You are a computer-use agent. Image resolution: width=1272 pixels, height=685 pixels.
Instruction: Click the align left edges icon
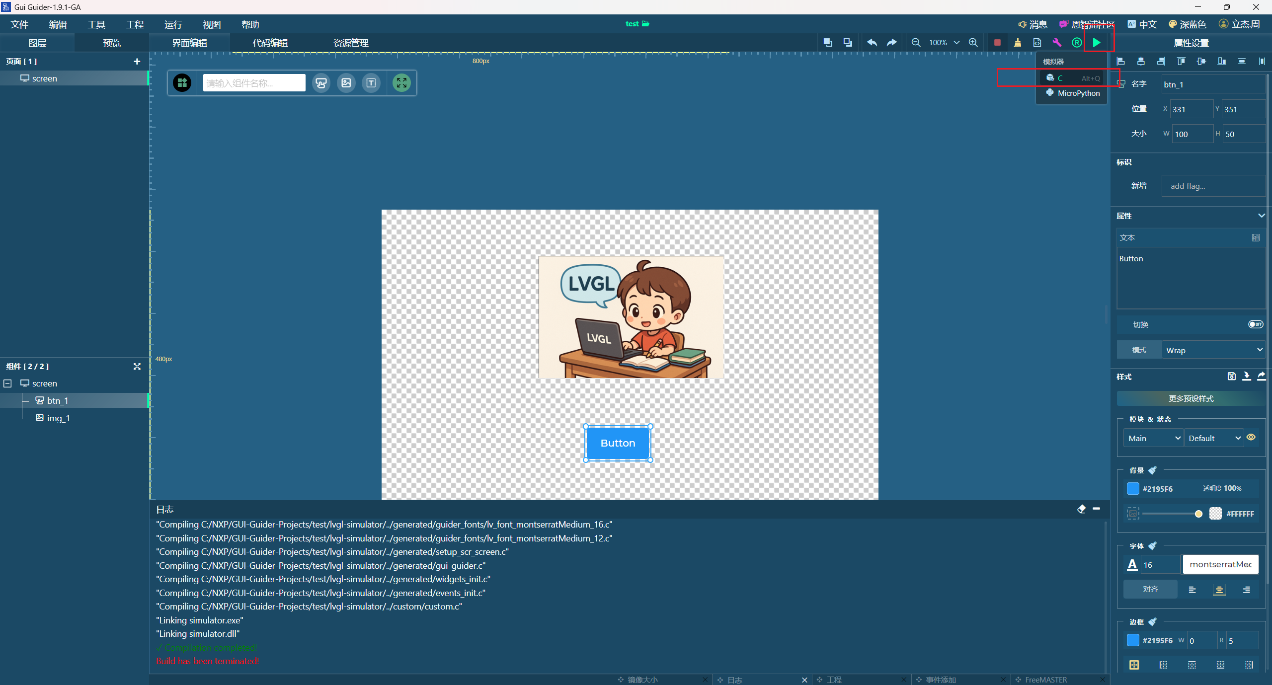(x=1121, y=62)
